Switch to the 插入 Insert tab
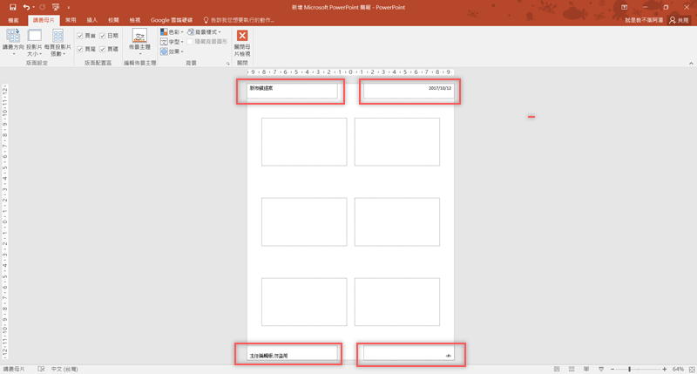 tap(92, 20)
